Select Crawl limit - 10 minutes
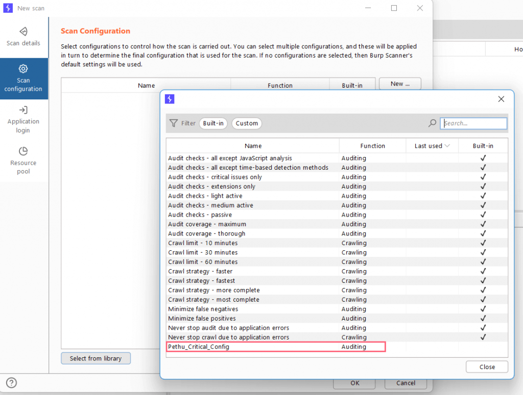The image size is (523, 395). (337, 243)
